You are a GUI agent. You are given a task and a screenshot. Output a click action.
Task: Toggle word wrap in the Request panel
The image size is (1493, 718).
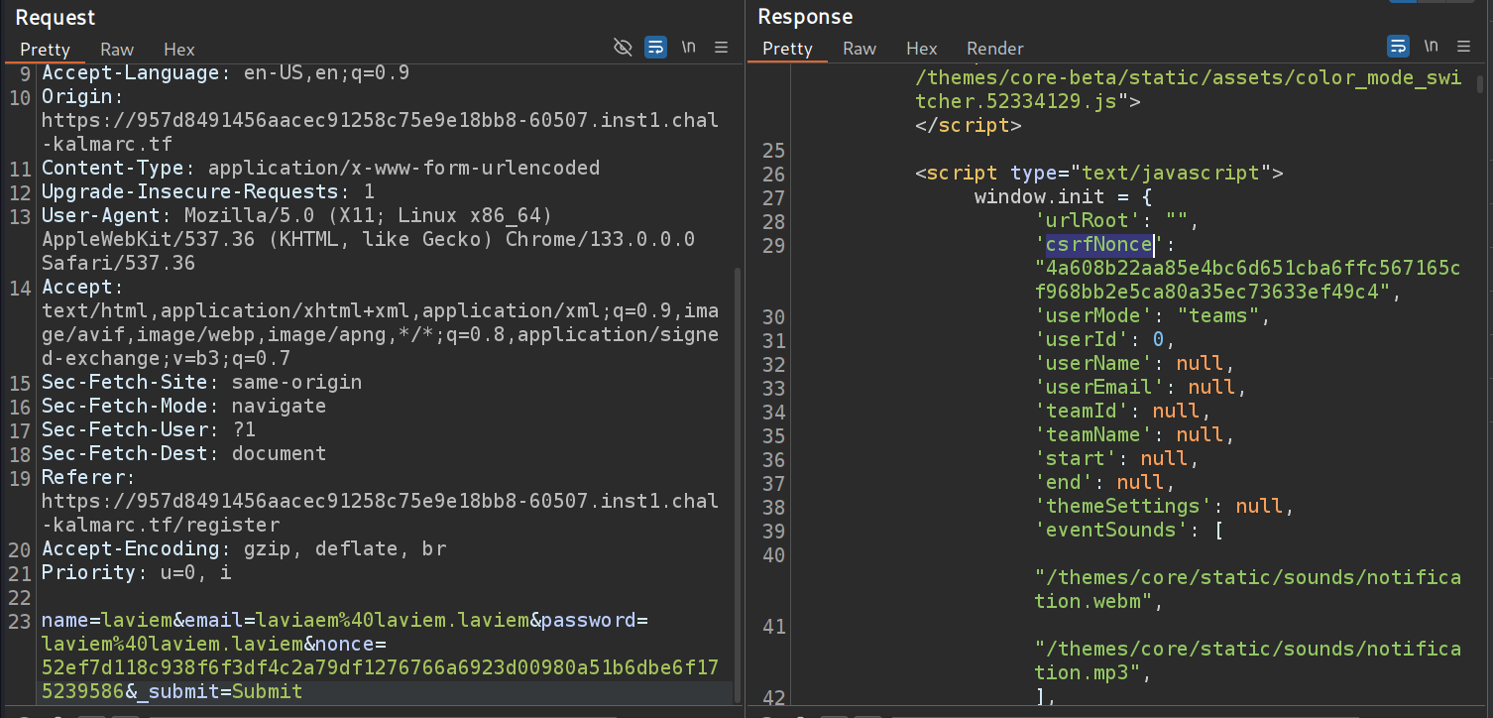[x=655, y=48]
